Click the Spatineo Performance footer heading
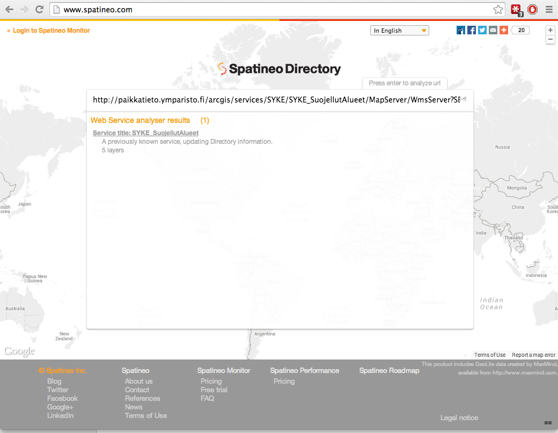Image resolution: width=558 pixels, height=433 pixels. (305, 370)
